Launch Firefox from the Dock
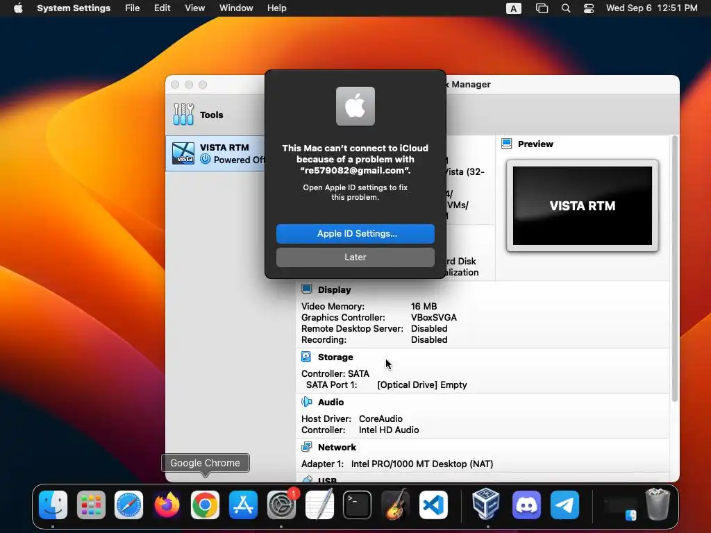This screenshot has height=533, width=711. pyautogui.click(x=167, y=505)
